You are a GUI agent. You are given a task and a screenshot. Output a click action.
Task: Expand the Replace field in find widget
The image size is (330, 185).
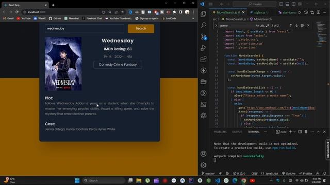(x=216, y=26)
